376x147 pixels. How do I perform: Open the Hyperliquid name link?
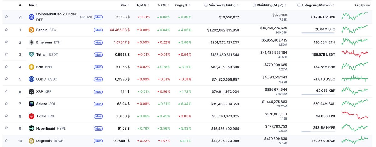pyautogui.click(x=46, y=128)
